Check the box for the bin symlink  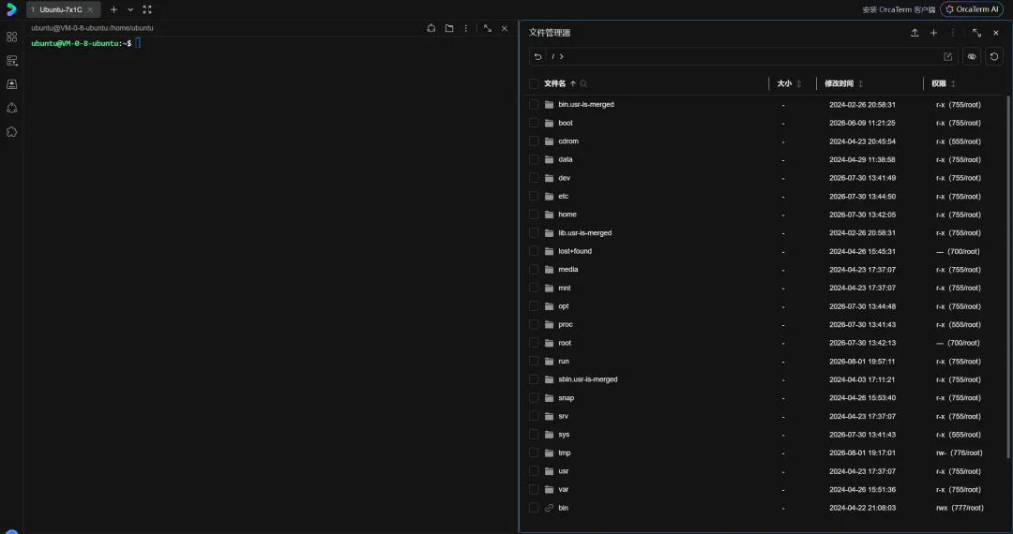point(534,508)
